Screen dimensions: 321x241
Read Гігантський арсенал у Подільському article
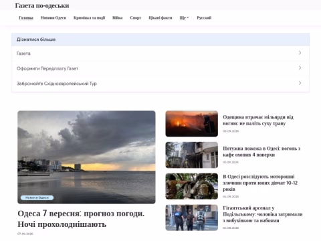(x=263, y=214)
